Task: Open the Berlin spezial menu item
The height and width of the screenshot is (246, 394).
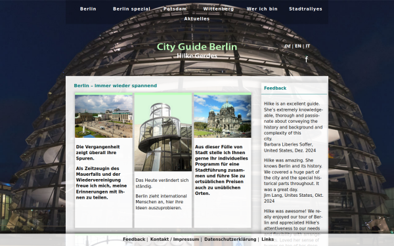Action: click(x=131, y=9)
